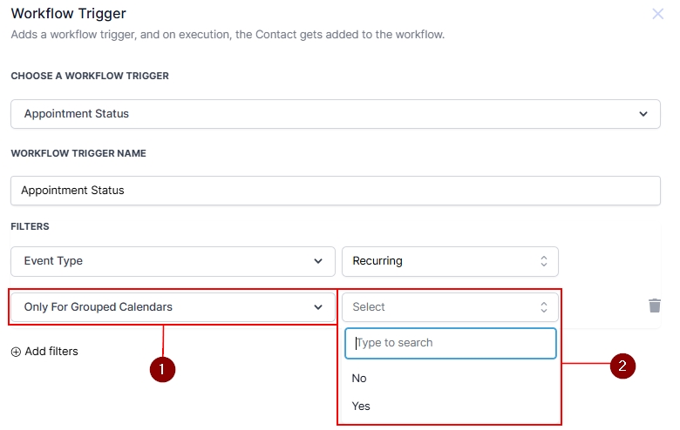Collapse the open Select value dropdown
This screenshot has width=680, height=430.
coord(449,307)
